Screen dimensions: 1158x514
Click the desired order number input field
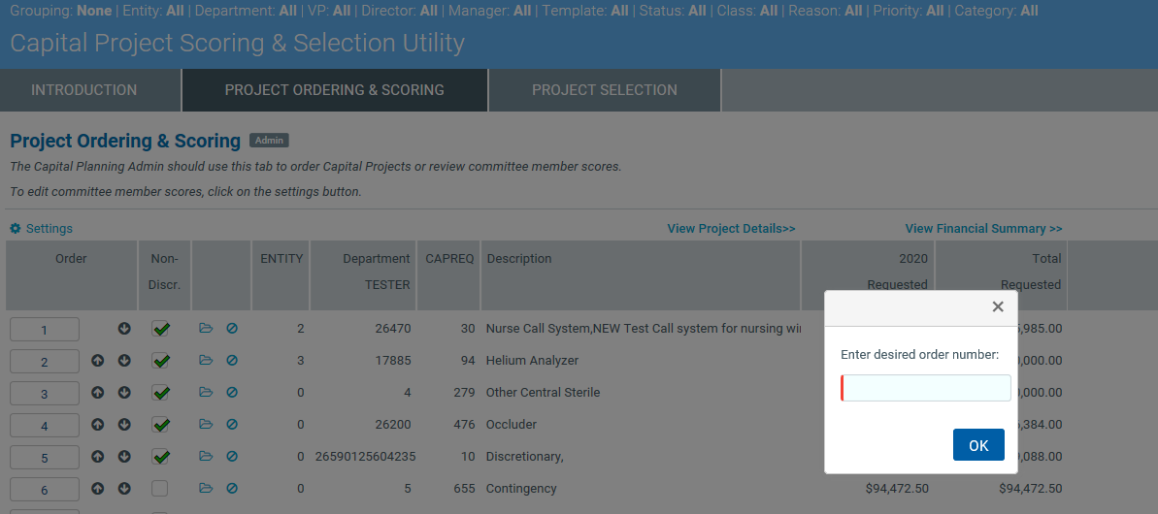point(927,388)
